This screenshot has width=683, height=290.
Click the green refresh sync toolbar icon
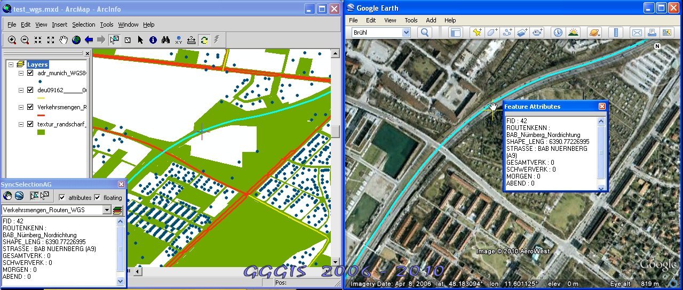204,40
